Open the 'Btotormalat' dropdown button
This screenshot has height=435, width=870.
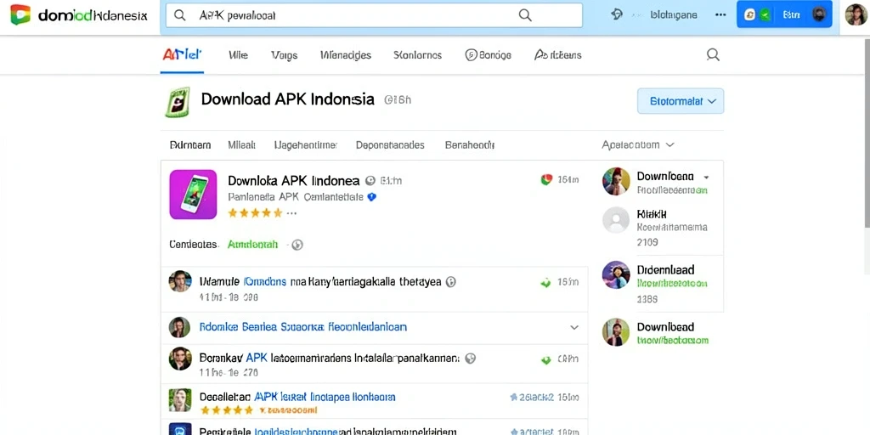click(x=681, y=101)
